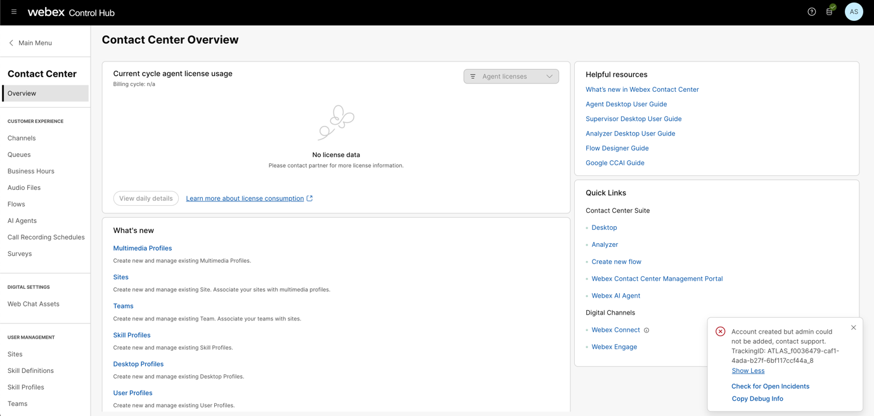Open Webex AI Agent quick link
The image size is (874, 416).
tap(616, 296)
